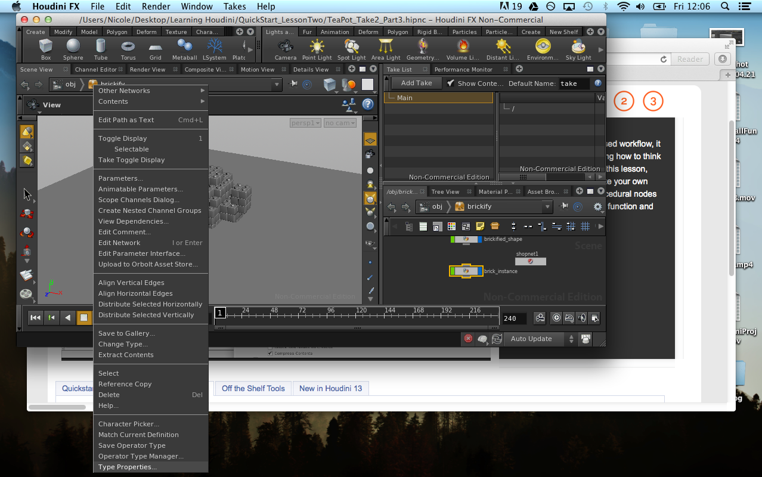The width and height of the screenshot is (762, 477).
Task: Open the persp1 viewport dropdown
Action: 306,123
